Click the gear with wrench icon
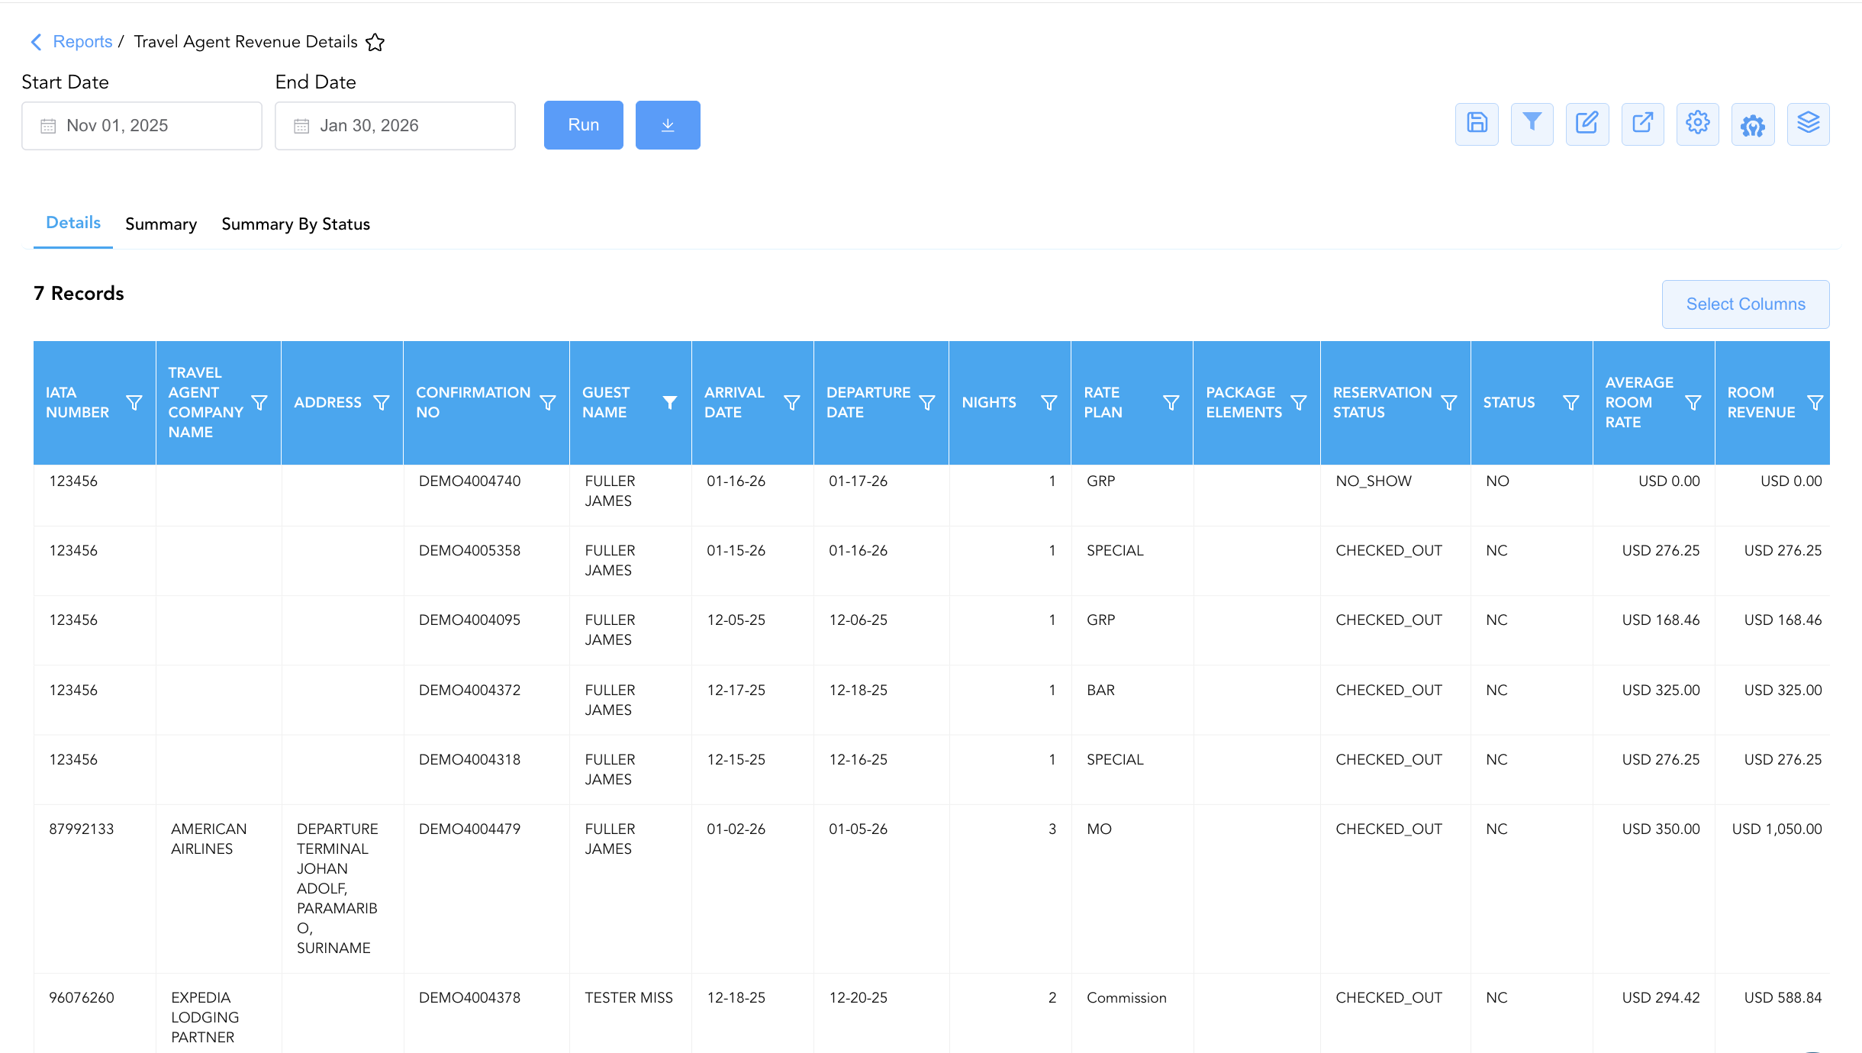The width and height of the screenshot is (1862, 1053). (1753, 124)
